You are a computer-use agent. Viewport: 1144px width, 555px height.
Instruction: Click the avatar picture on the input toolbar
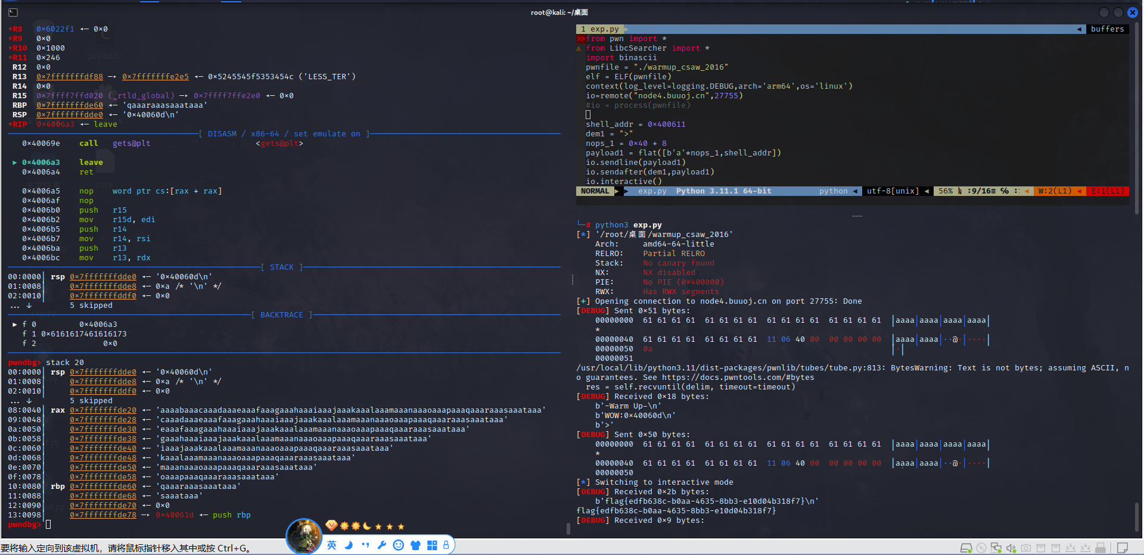point(304,536)
